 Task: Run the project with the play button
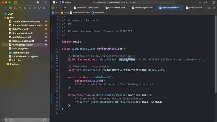[38, 2]
